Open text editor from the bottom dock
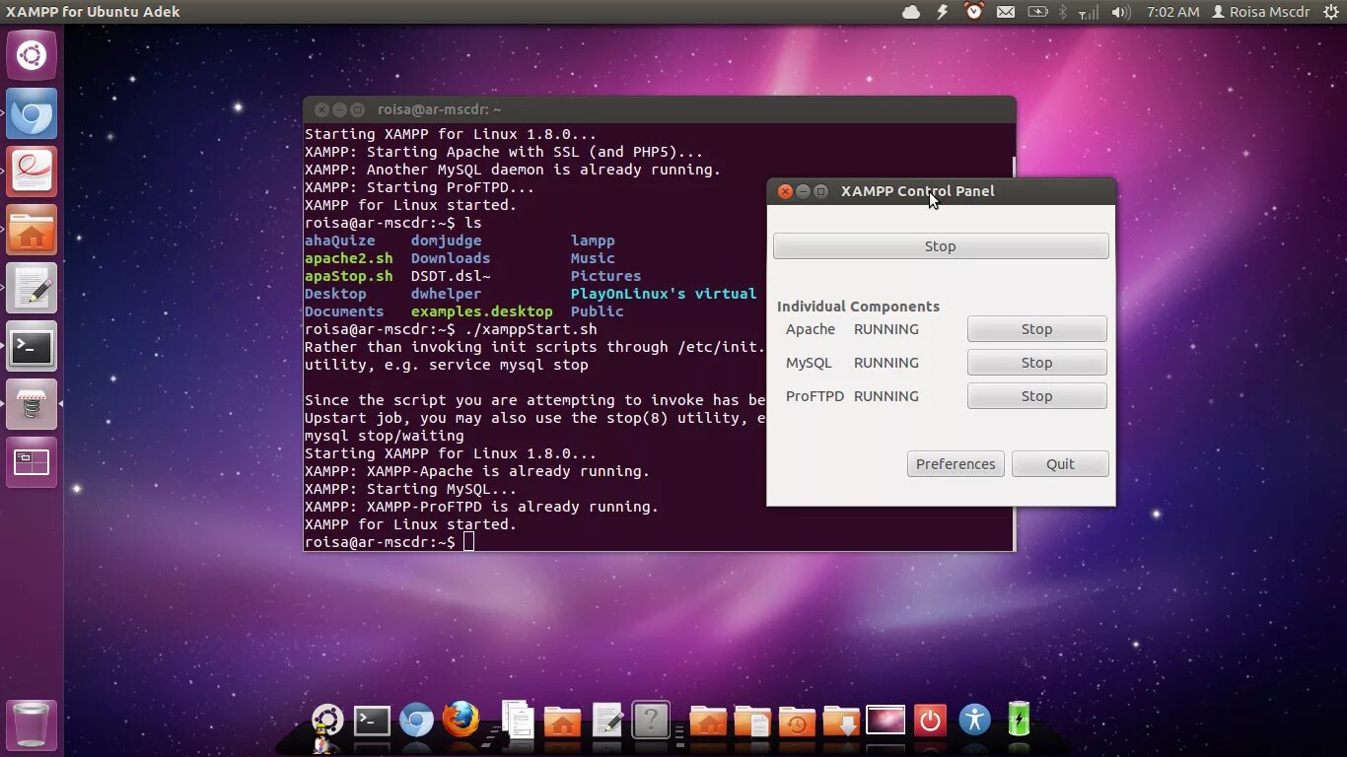Image resolution: width=1347 pixels, height=757 pixels. click(x=607, y=722)
